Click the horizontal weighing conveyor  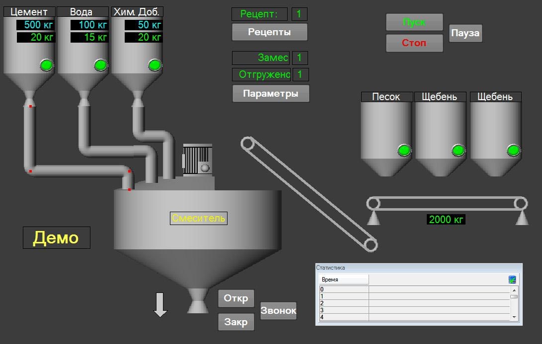[447, 203]
